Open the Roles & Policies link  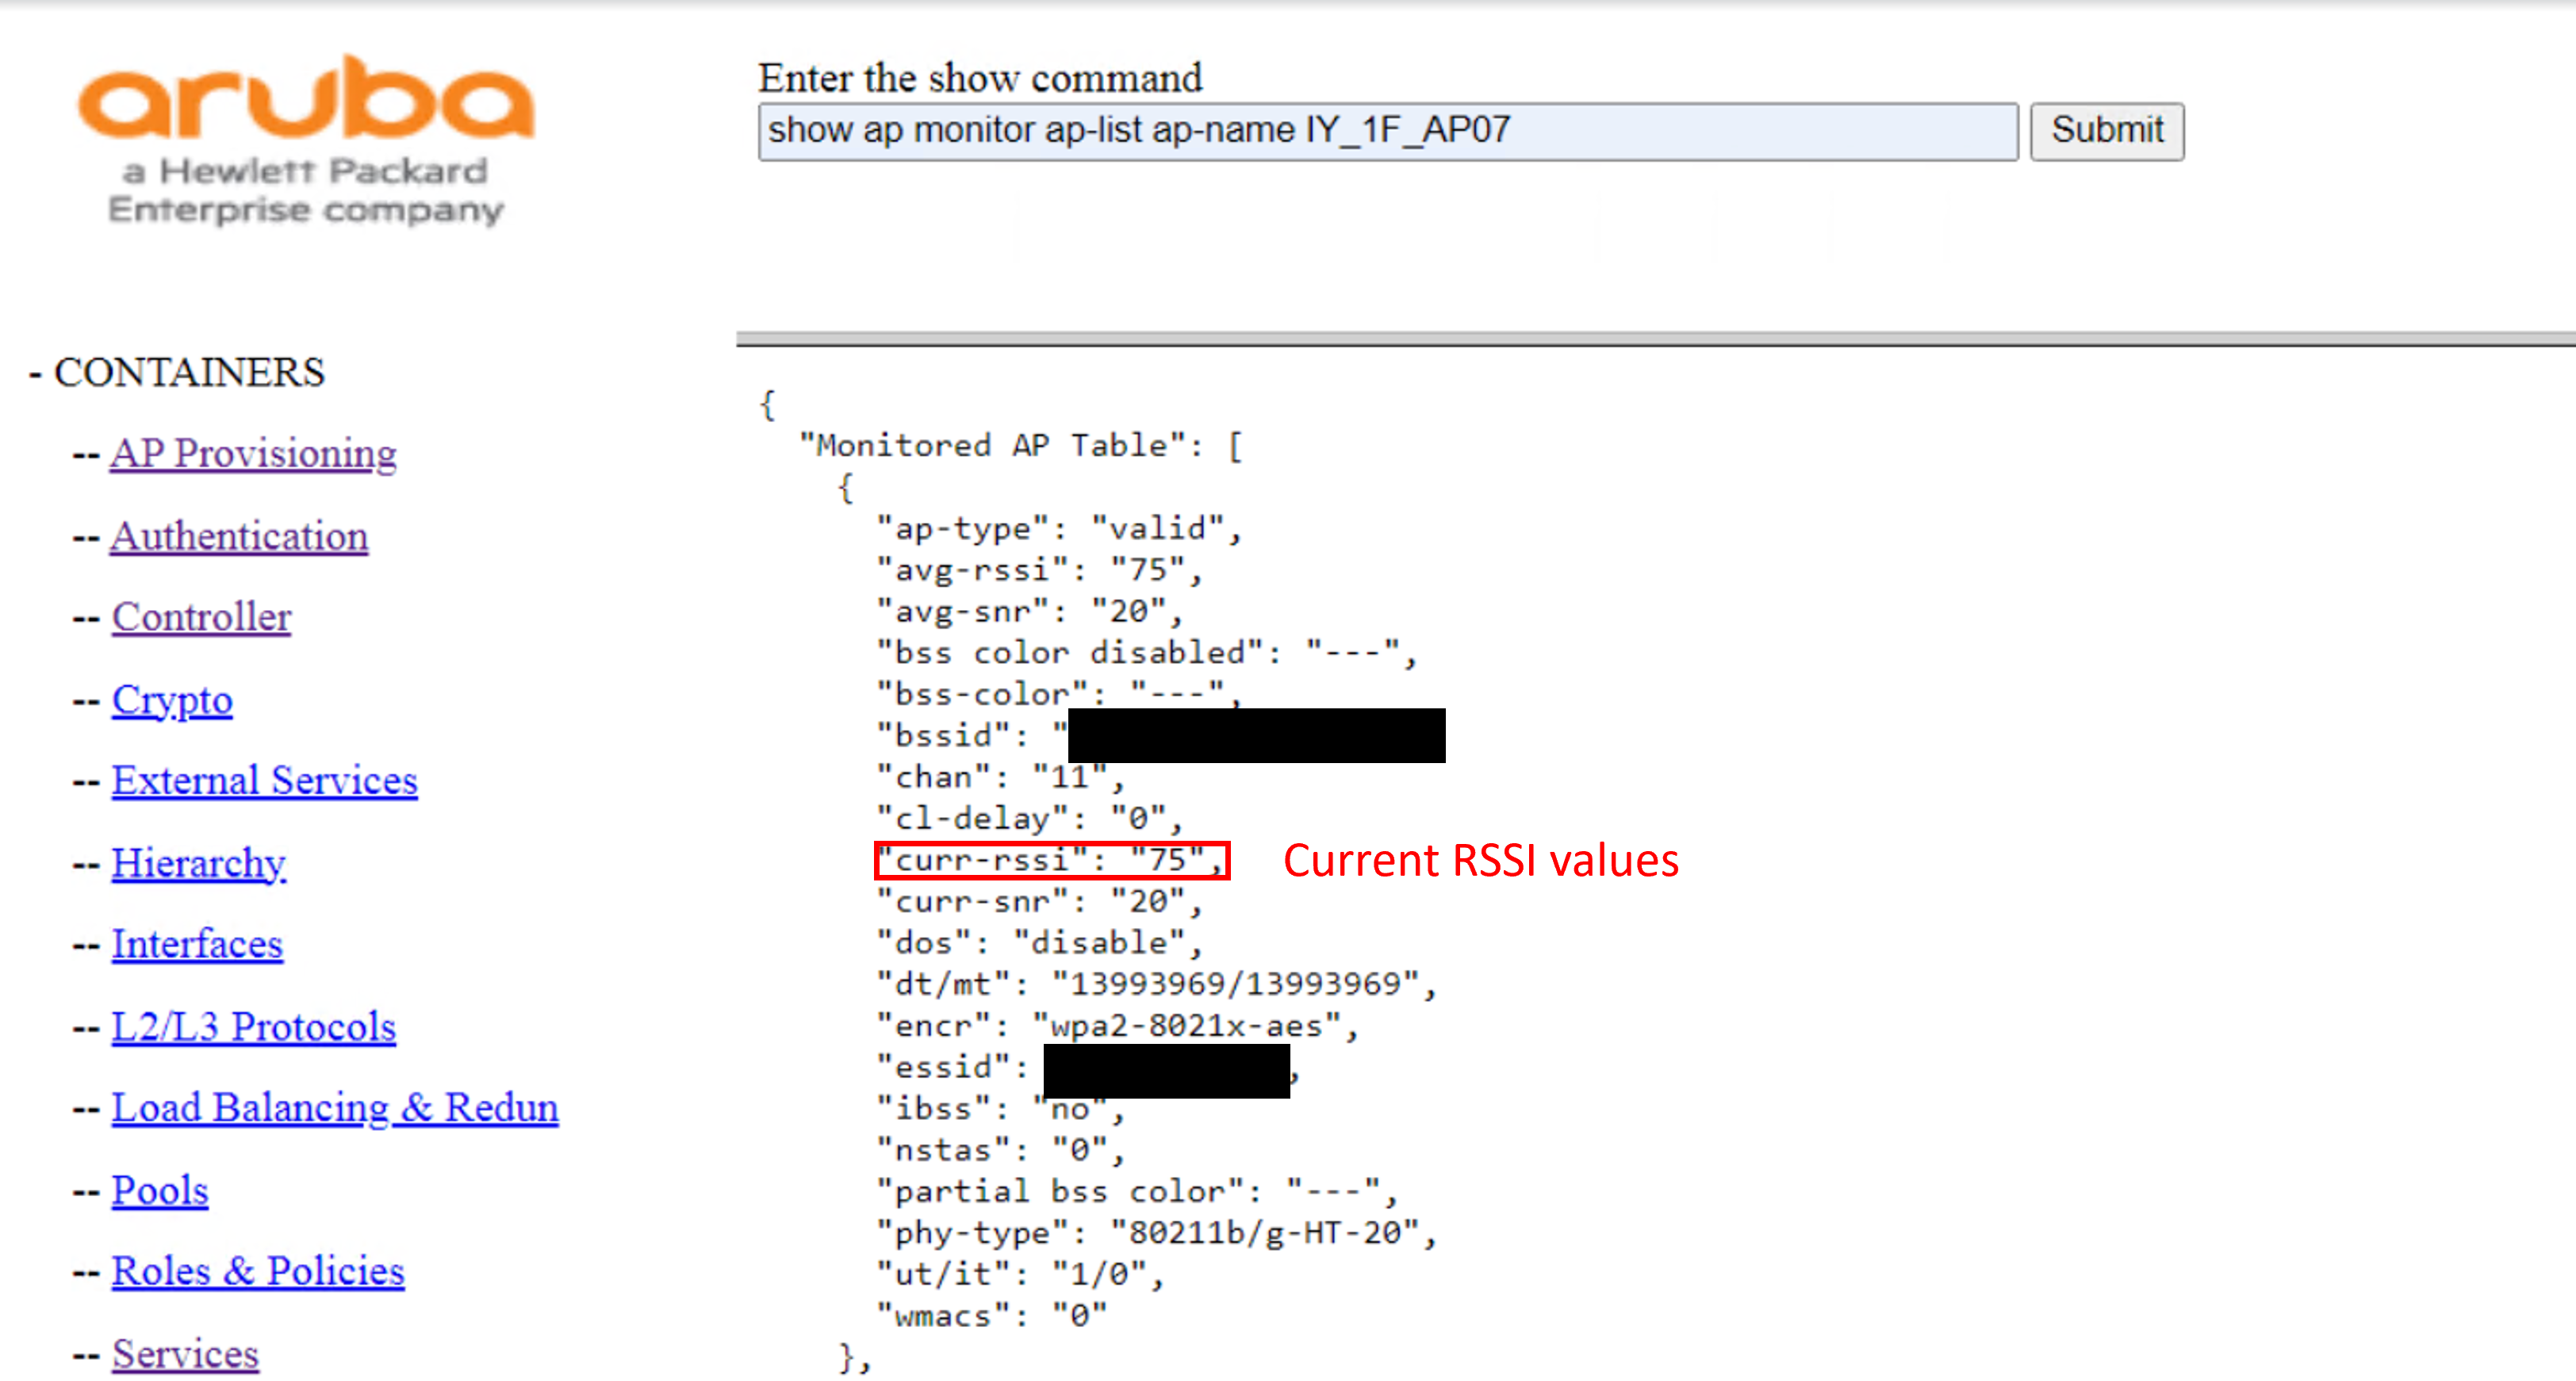coord(257,1271)
